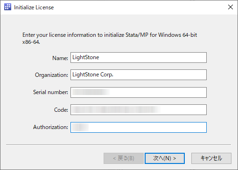Viewport: 238px width, 170px height.
Task: Click the blurred serial number value
Action: [x=91, y=92]
